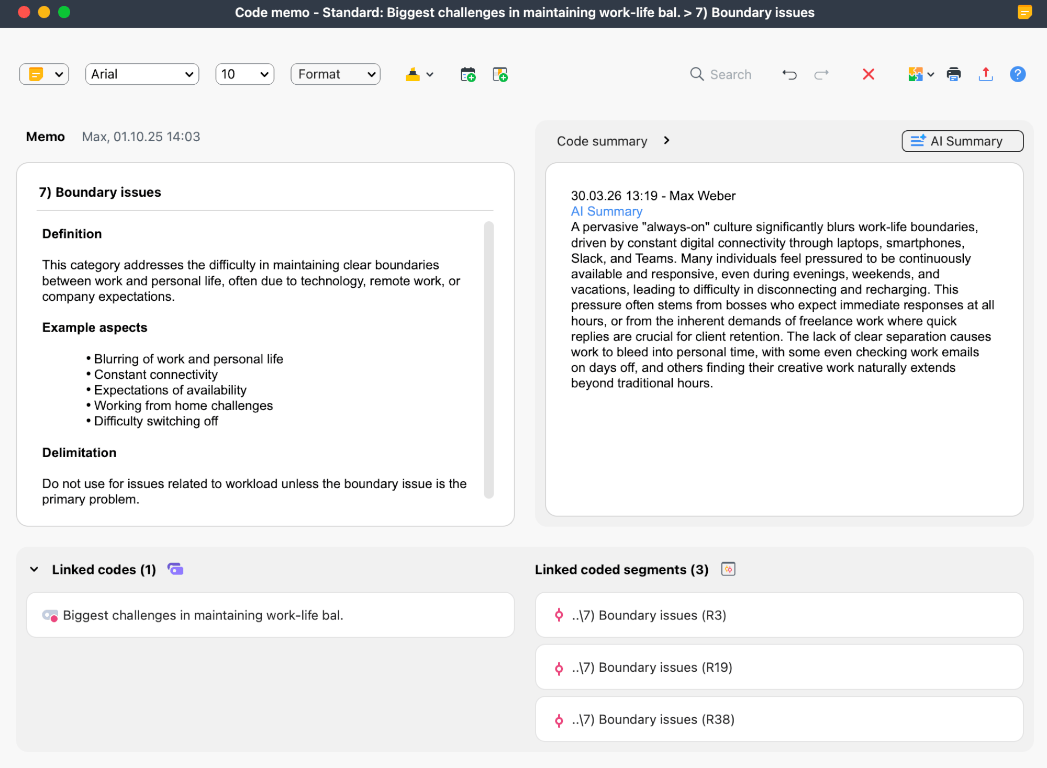Export the memo with the upload icon
Screen dimensions: 1047x768
click(x=986, y=74)
